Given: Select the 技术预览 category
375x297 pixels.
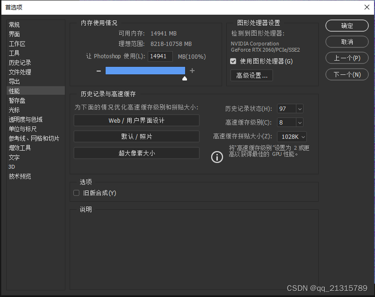Looking at the screenshot, I should point(36,176).
